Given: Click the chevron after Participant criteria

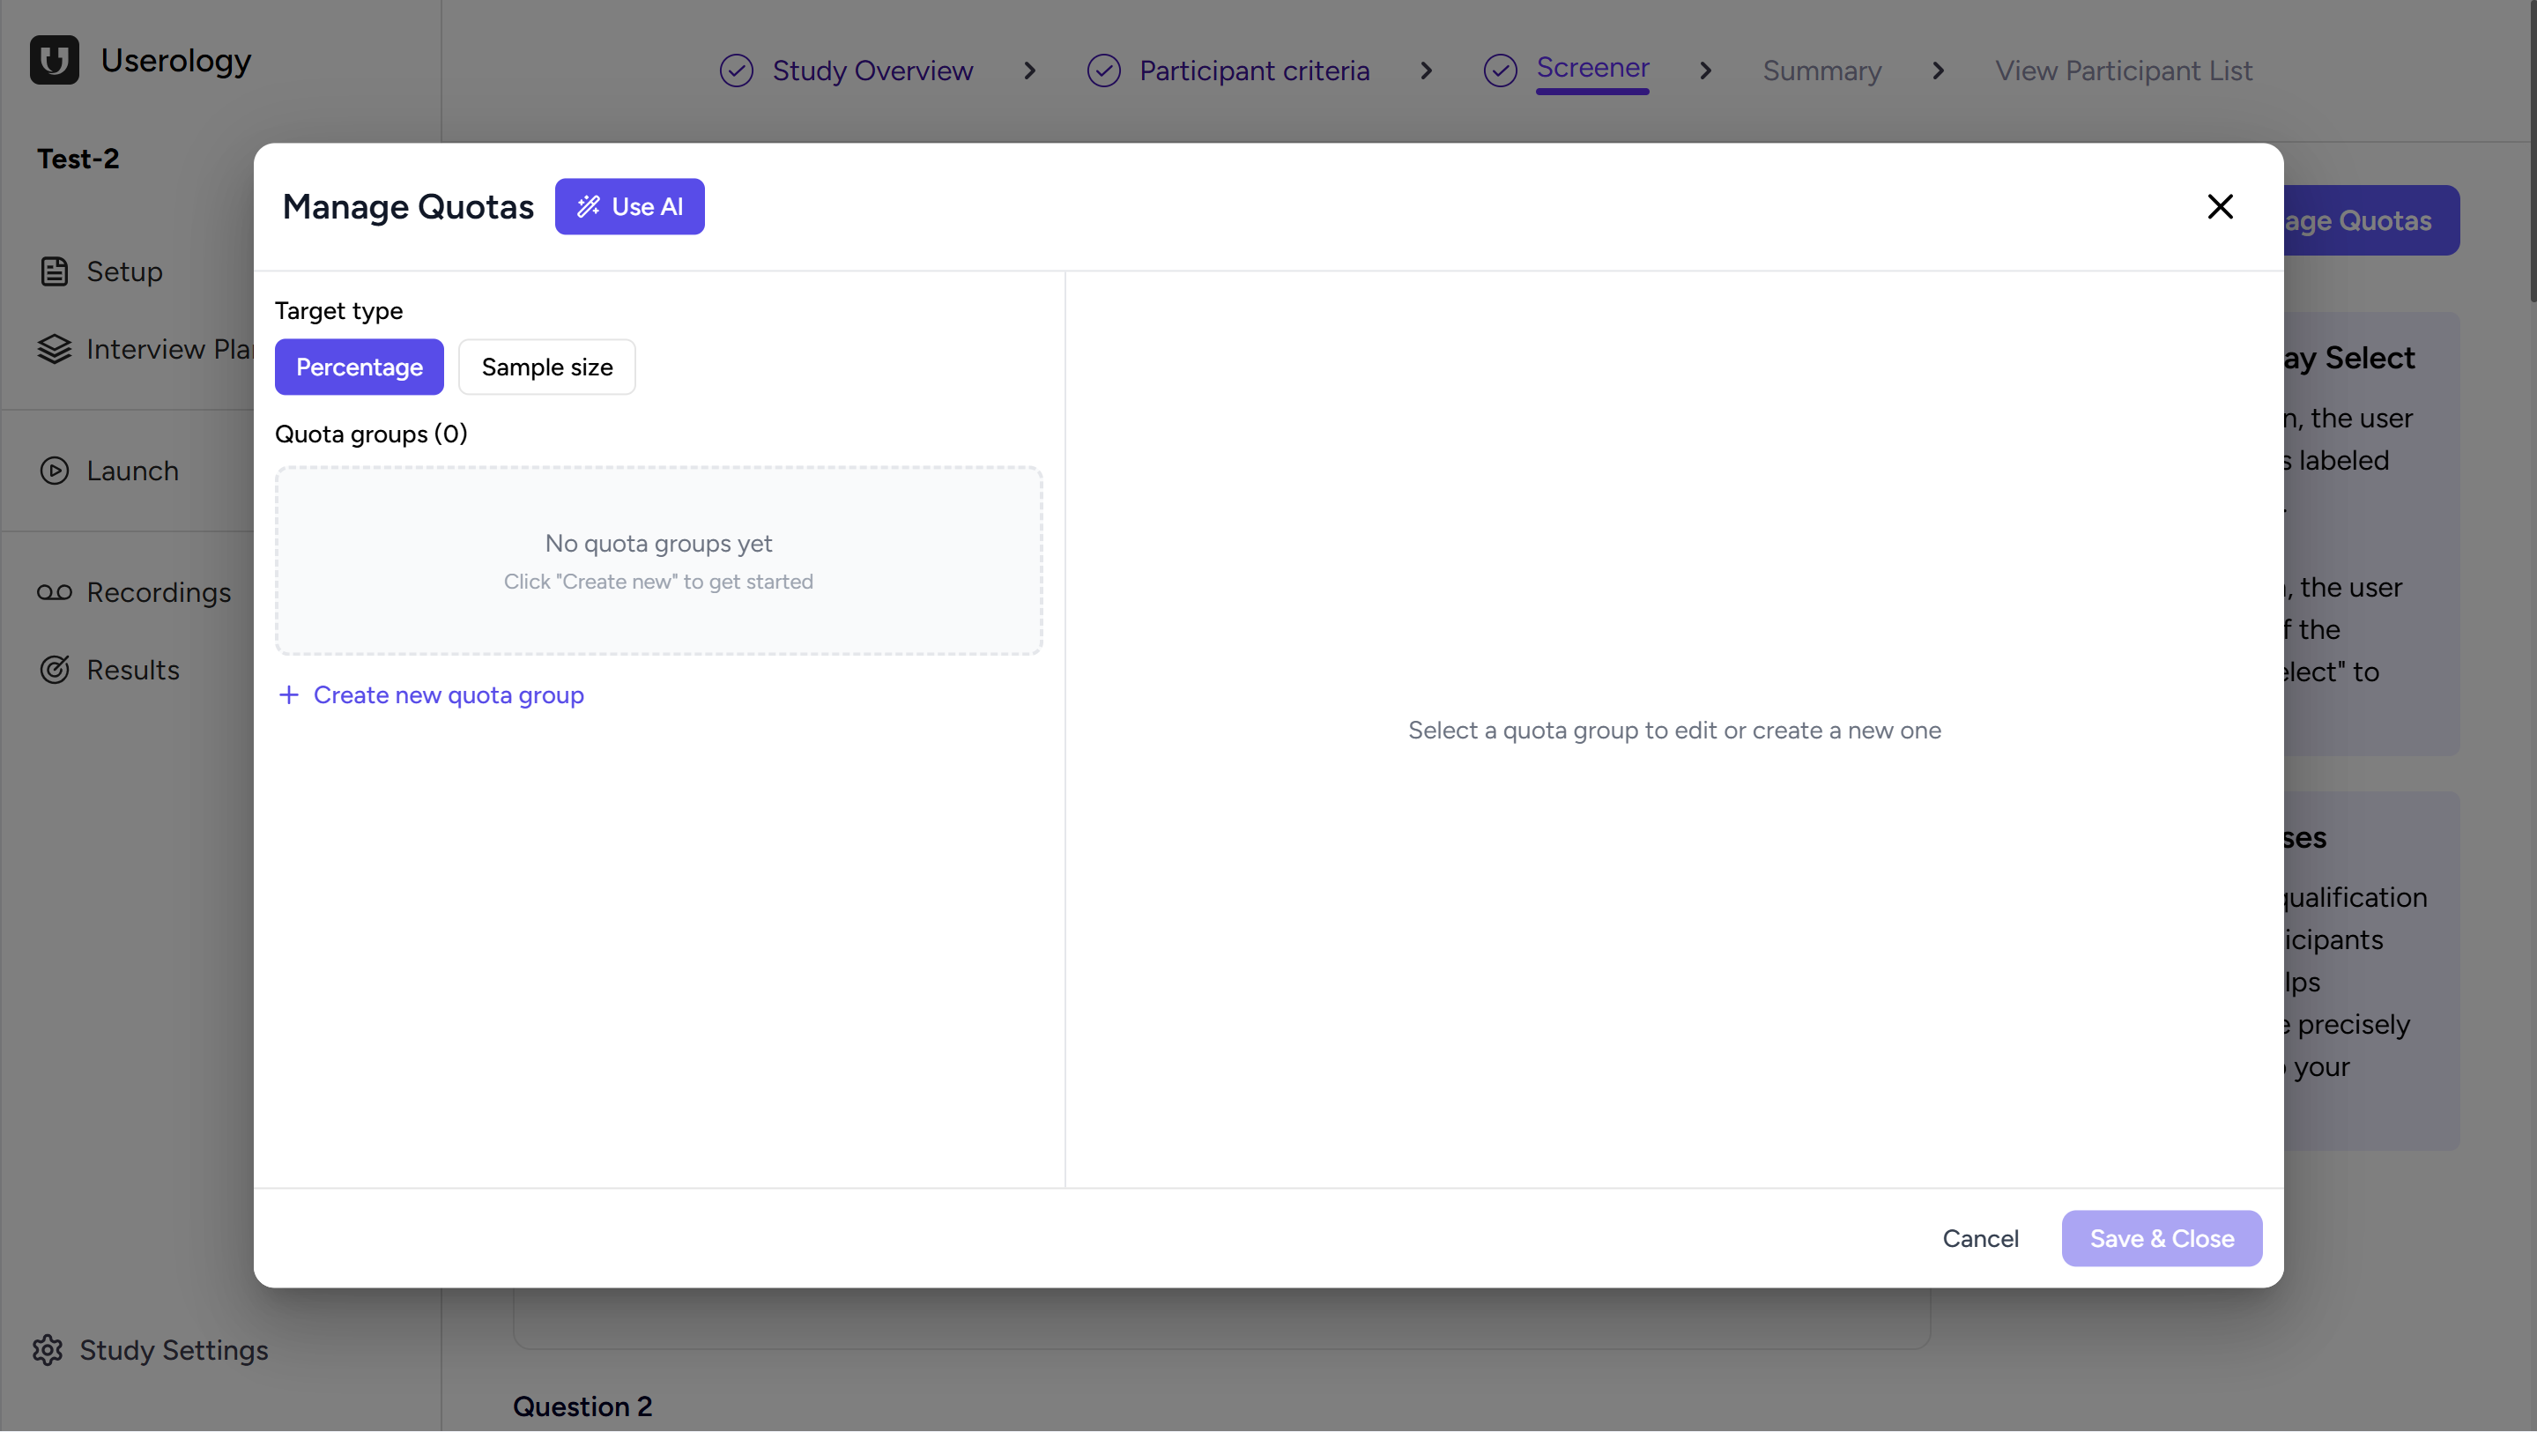Looking at the screenshot, I should (1425, 70).
